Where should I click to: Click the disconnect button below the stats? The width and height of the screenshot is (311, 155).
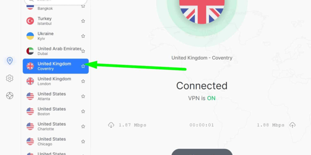(x=202, y=152)
